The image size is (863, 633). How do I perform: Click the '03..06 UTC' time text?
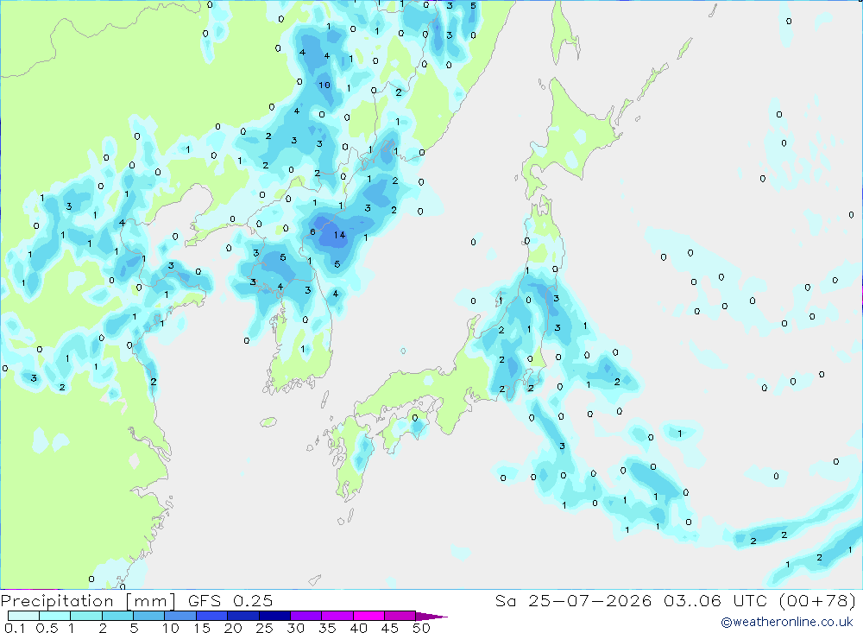click(715, 601)
